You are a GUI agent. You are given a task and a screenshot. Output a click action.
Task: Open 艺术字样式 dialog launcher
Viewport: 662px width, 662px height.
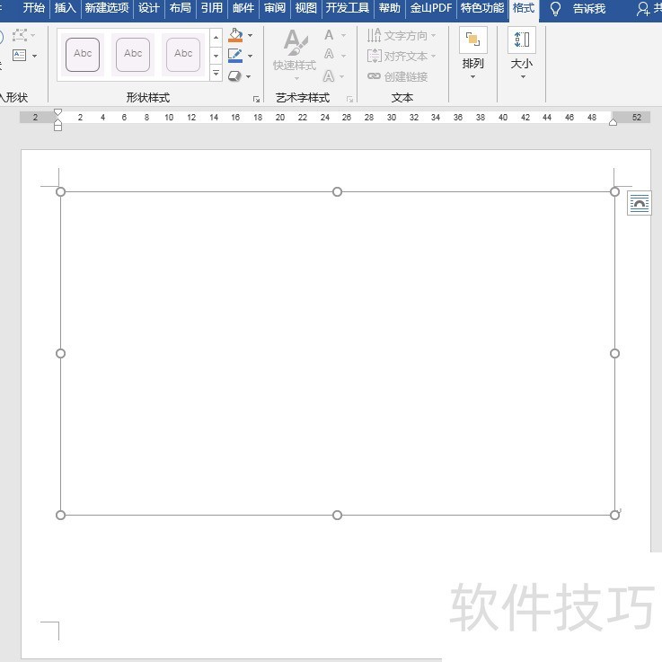click(349, 99)
